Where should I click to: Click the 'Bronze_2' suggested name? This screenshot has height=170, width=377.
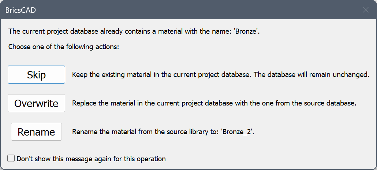click(237, 132)
